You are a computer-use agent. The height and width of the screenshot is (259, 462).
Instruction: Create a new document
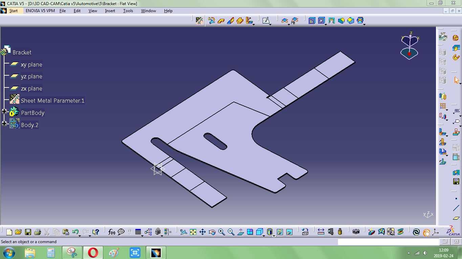click(9, 232)
